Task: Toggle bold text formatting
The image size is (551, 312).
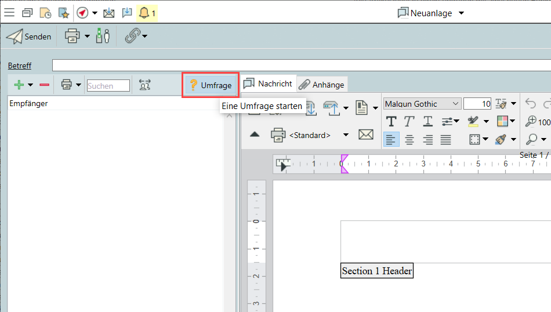Action: click(391, 121)
